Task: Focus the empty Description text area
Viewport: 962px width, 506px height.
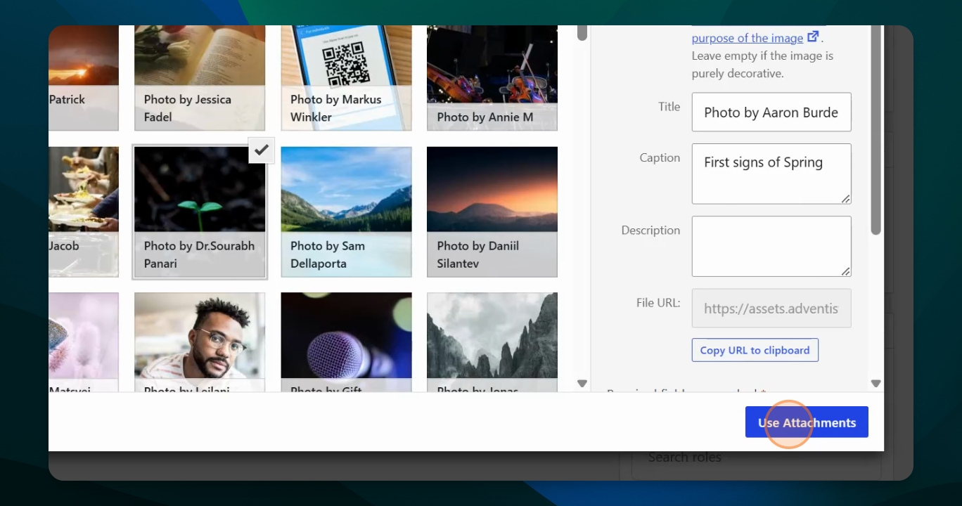Action: 771,246
